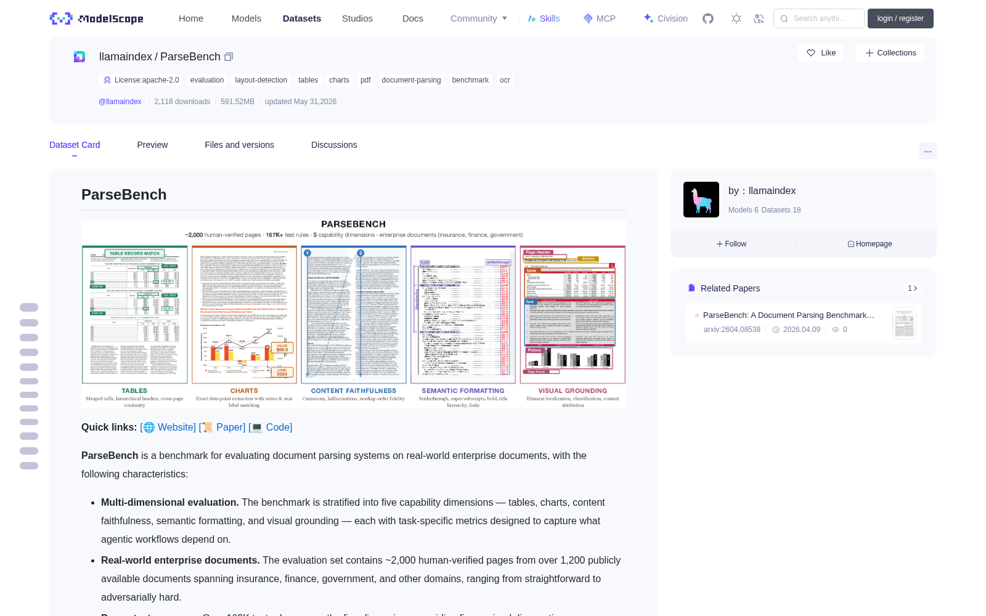This screenshot has height=616, width=986.
Task: Click the dataset avatar icon beside llamaindex
Action: tap(79, 57)
